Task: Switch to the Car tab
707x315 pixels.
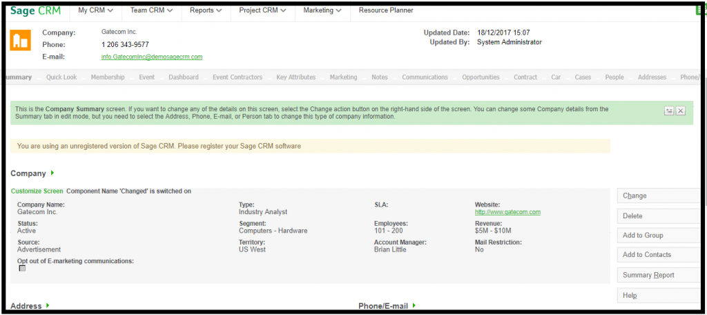Action: (556, 77)
